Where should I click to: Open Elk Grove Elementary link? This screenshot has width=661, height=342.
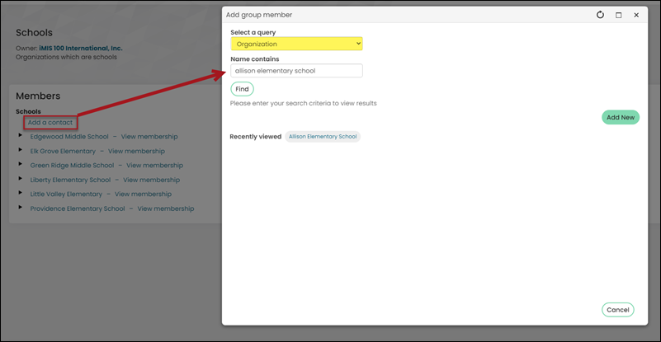(x=63, y=151)
